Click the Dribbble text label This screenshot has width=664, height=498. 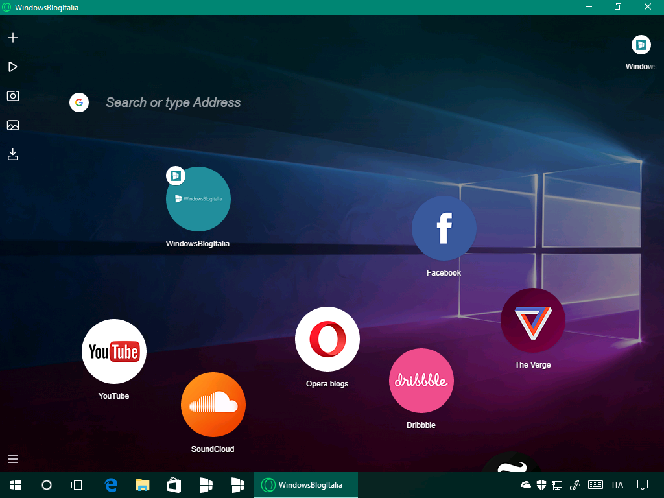pos(421,425)
